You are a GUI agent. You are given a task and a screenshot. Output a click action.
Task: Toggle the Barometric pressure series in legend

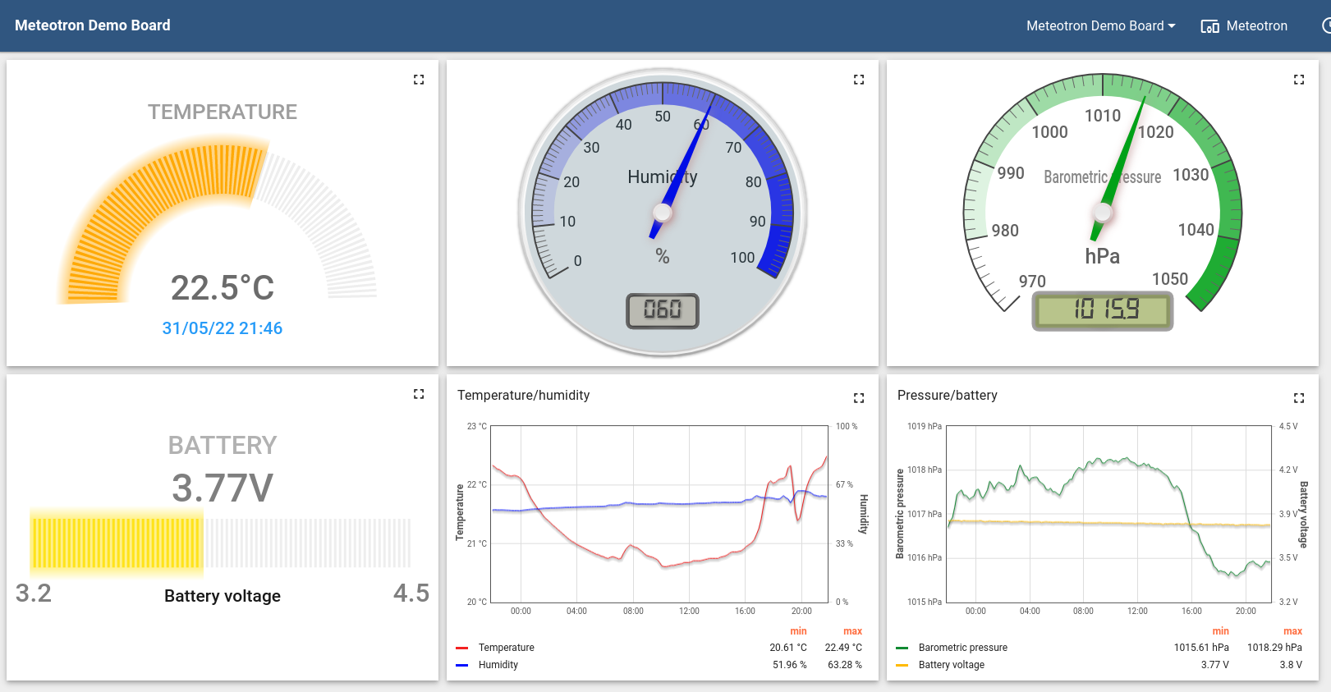click(x=962, y=648)
